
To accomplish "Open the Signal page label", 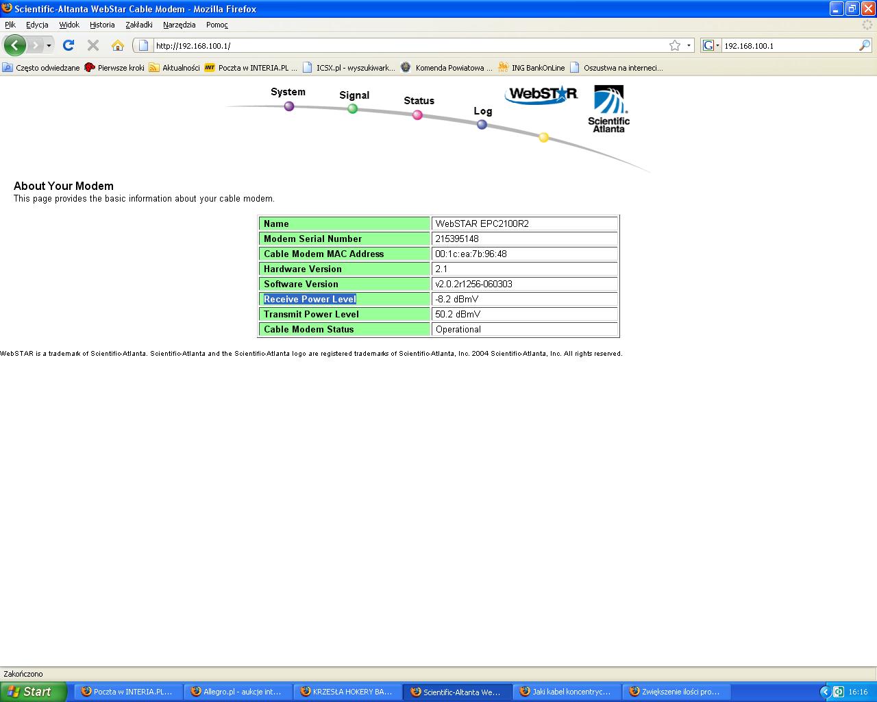I will [354, 95].
